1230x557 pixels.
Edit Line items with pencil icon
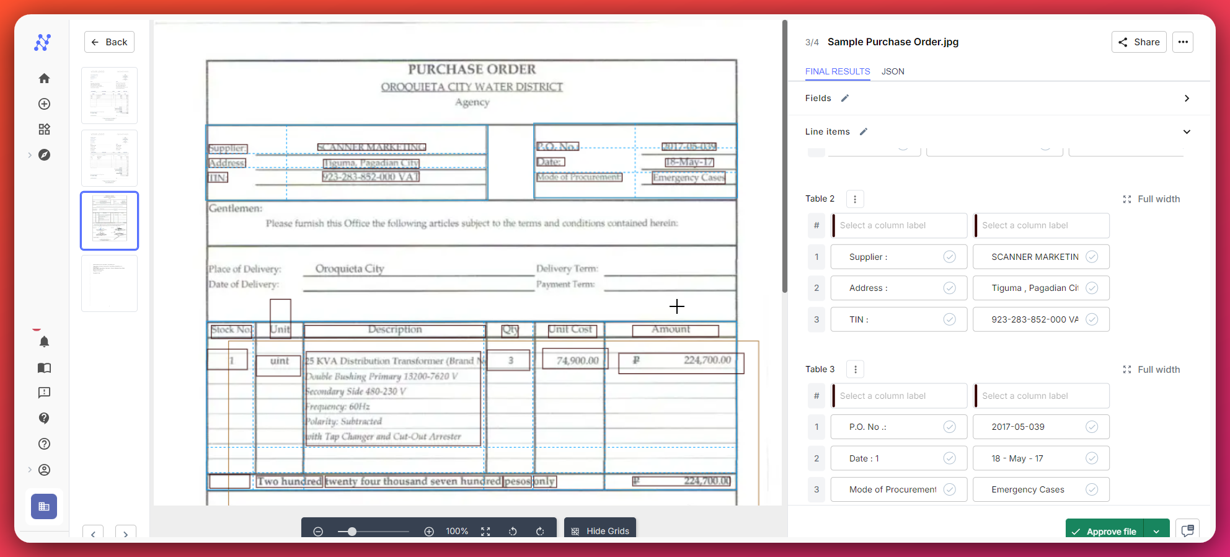click(864, 131)
